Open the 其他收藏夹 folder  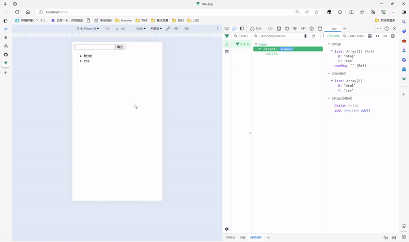click(x=385, y=20)
